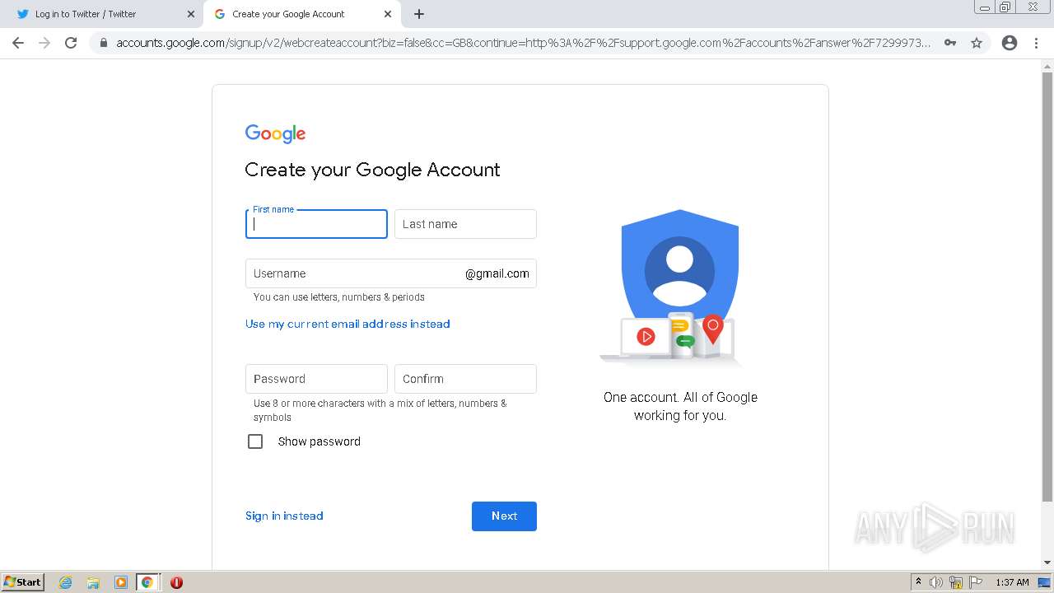Show hidden tray icons arrow

(x=918, y=582)
